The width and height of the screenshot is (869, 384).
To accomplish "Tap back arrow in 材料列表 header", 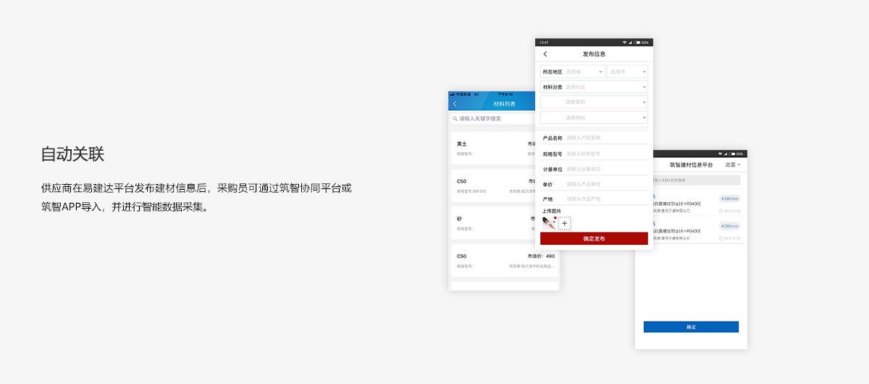I will point(455,104).
